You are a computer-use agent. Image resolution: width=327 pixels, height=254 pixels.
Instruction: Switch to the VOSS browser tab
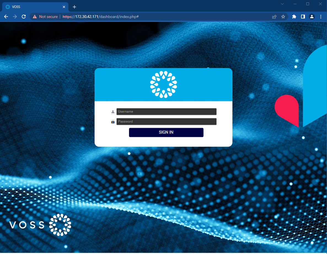(33, 7)
